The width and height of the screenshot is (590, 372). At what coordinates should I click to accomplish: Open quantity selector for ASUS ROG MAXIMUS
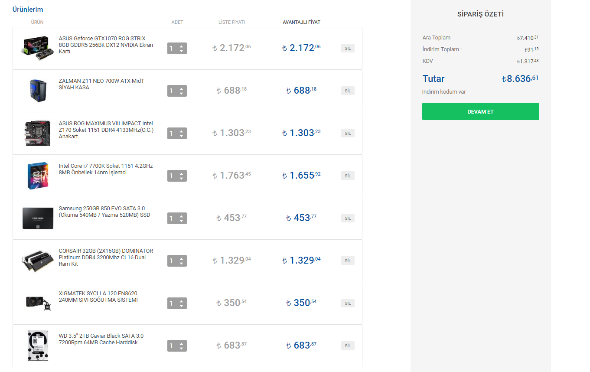pyautogui.click(x=177, y=133)
